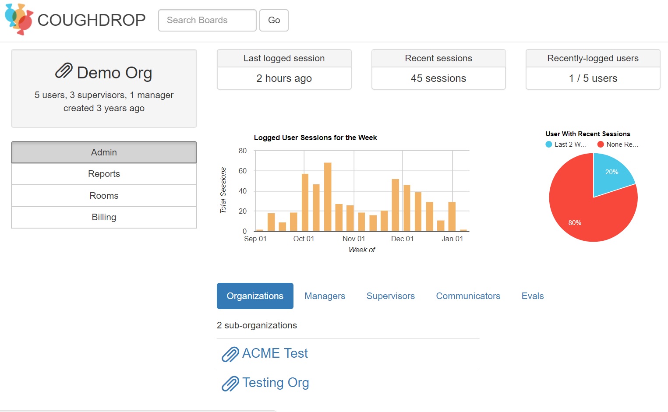Open the Rooms sidebar item
This screenshot has height=412, width=668.
coord(104,196)
